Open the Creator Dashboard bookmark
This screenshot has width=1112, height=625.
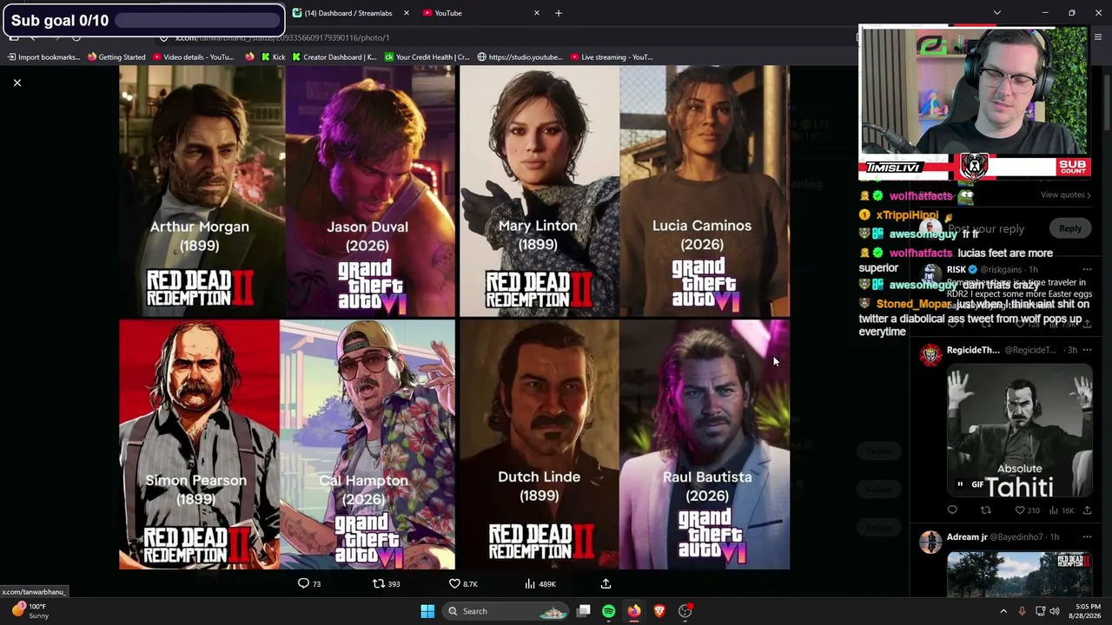click(334, 57)
